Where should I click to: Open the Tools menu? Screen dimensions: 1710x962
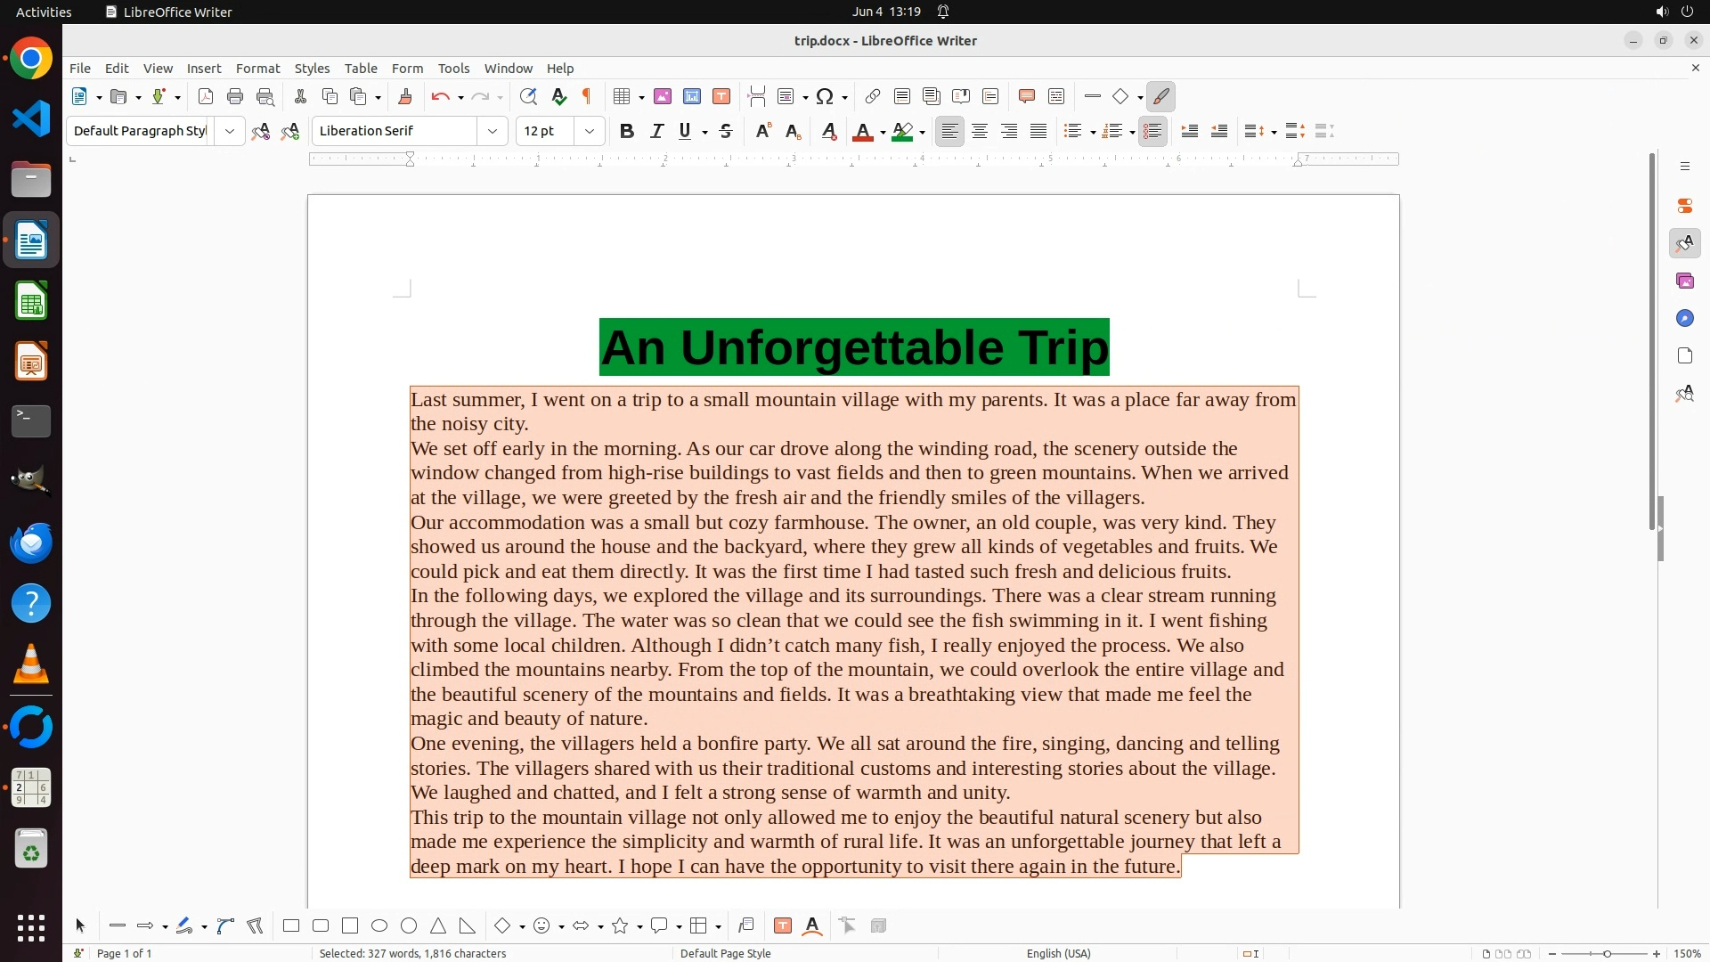pos(453,69)
